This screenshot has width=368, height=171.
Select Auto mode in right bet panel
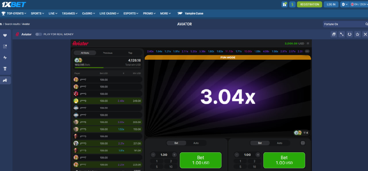280,143
